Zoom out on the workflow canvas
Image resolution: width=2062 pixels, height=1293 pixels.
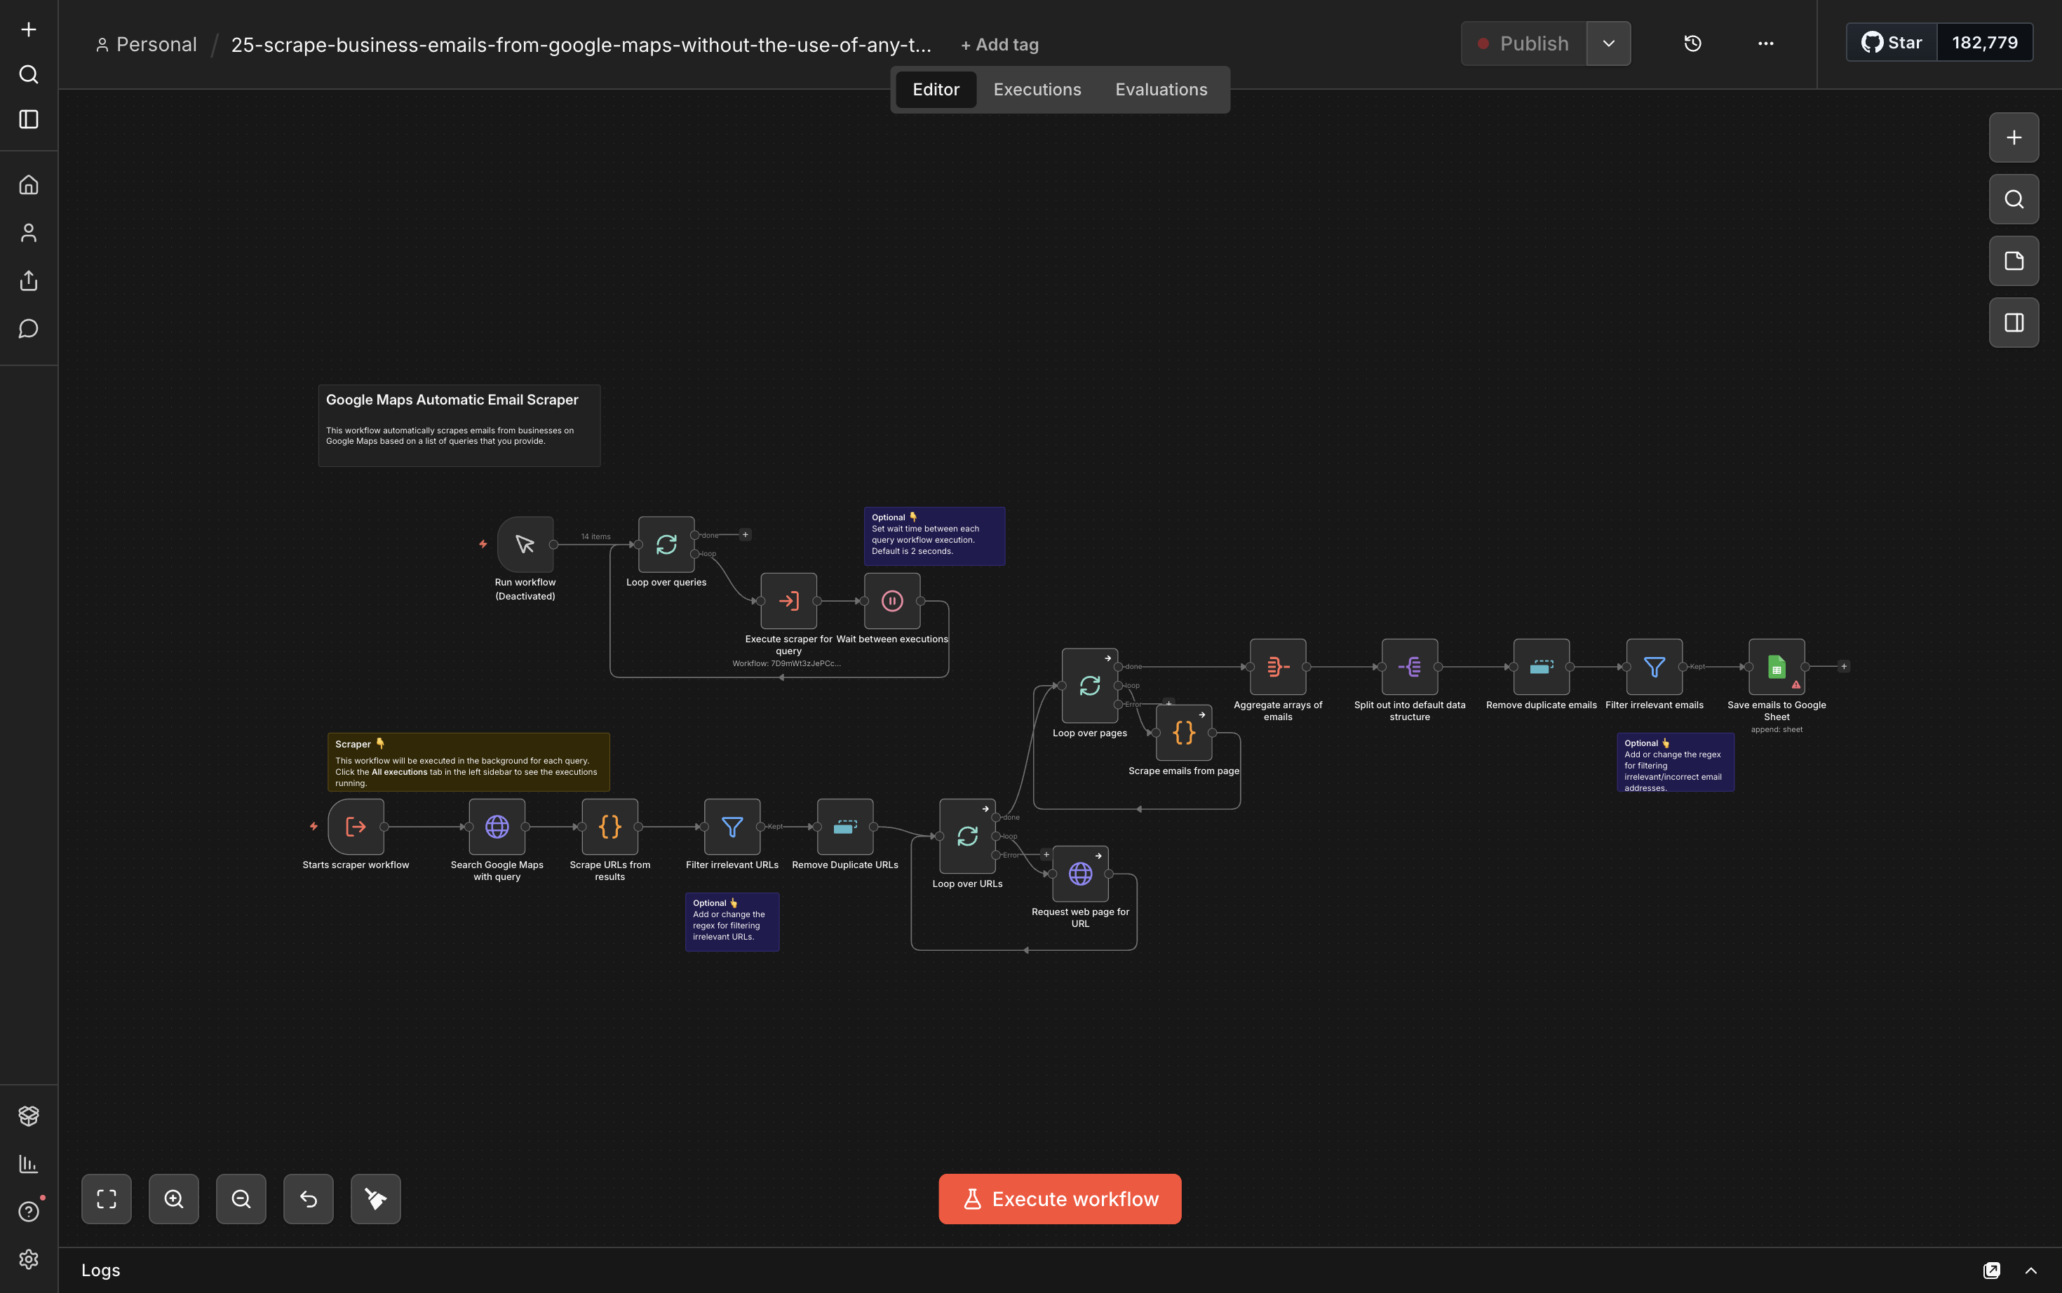pos(241,1199)
